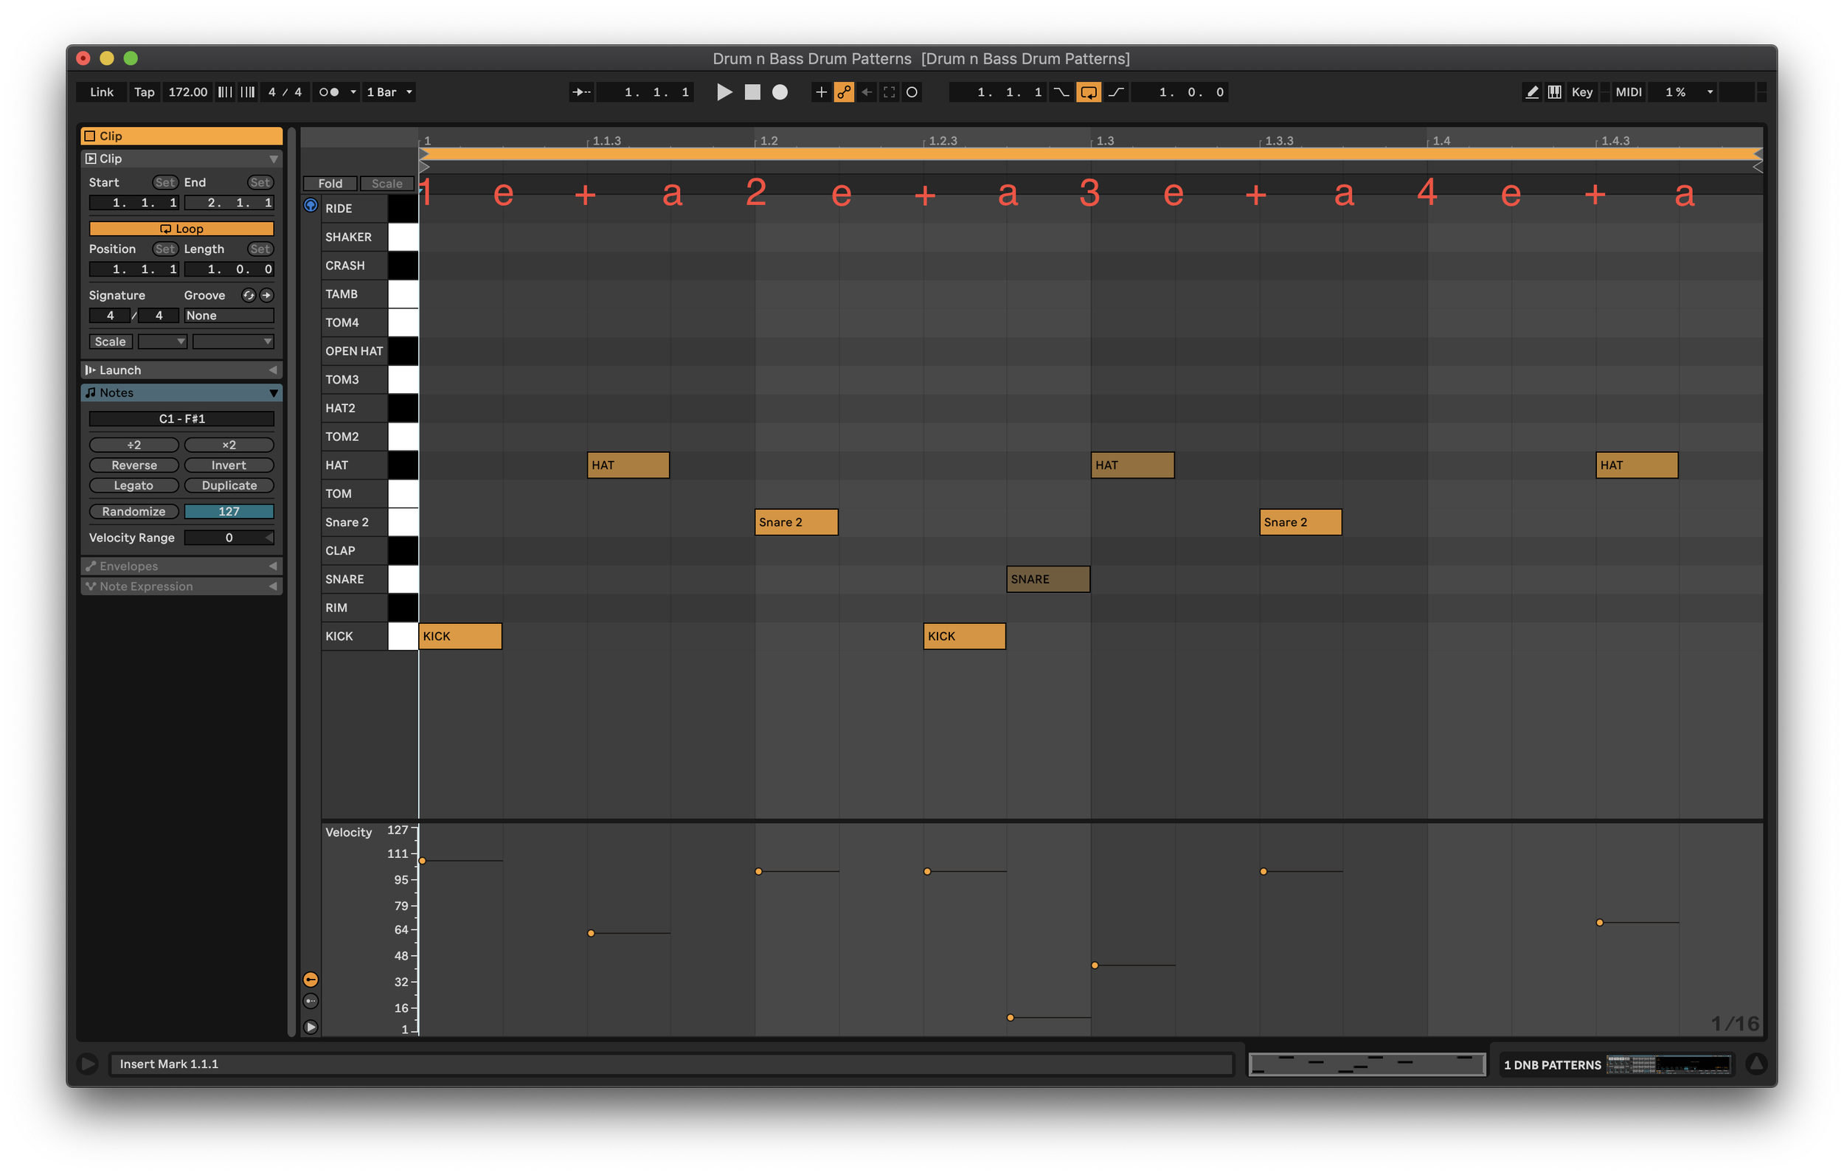Select the SNARE note in piano roll
The height and width of the screenshot is (1175, 1844).
[x=1047, y=579]
